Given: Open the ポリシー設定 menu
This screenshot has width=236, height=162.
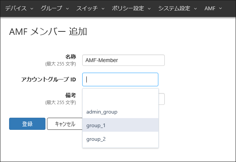Looking at the screenshot, I should coord(128,8).
